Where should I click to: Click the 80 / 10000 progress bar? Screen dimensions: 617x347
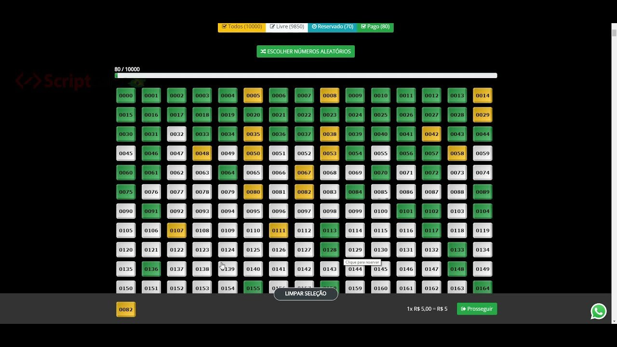306,76
